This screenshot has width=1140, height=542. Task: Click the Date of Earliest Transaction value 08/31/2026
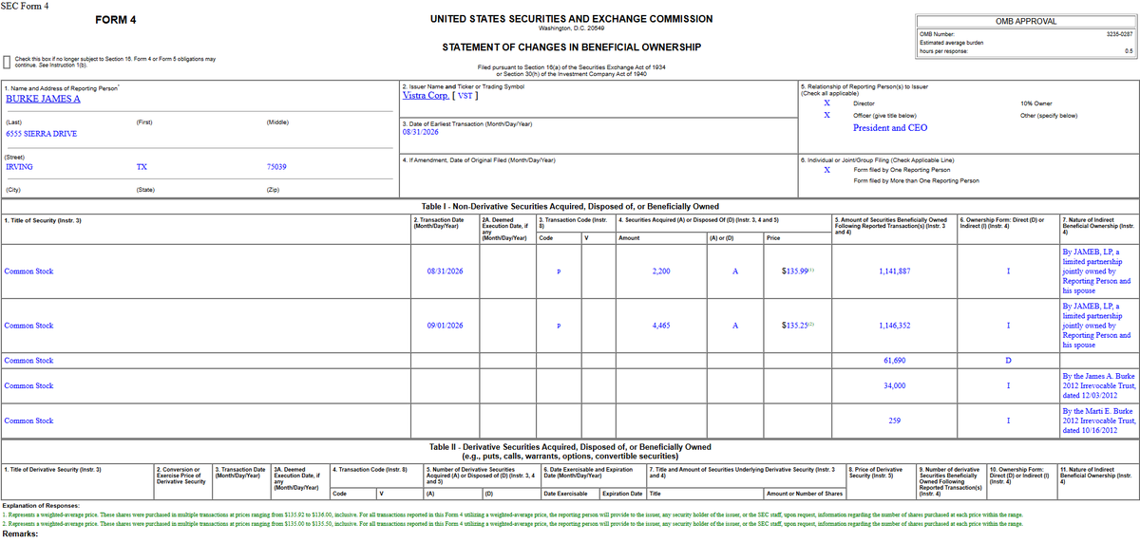pos(423,132)
